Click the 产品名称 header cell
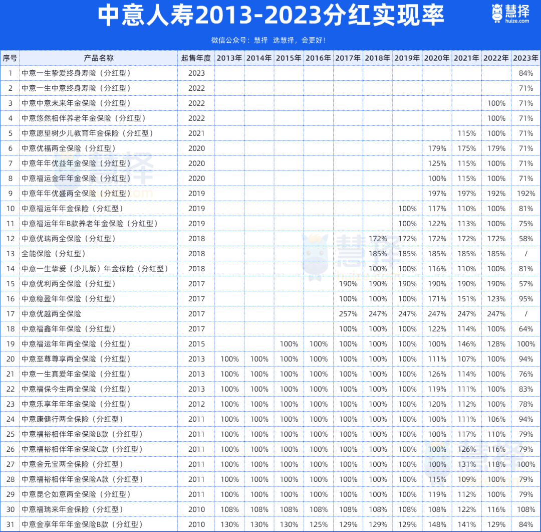The image size is (541, 532). pos(98,58)
